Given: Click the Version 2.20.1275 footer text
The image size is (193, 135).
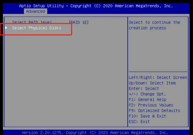Looking at the screenshot, I should point(95,133).
